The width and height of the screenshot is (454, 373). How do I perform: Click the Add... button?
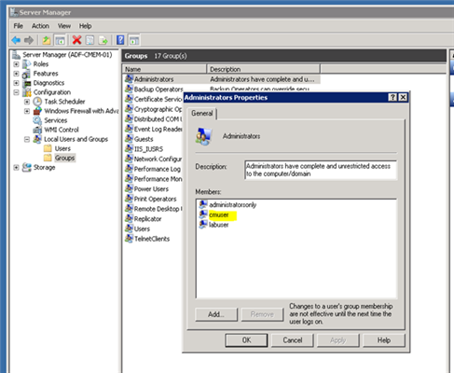coord(216,314)
